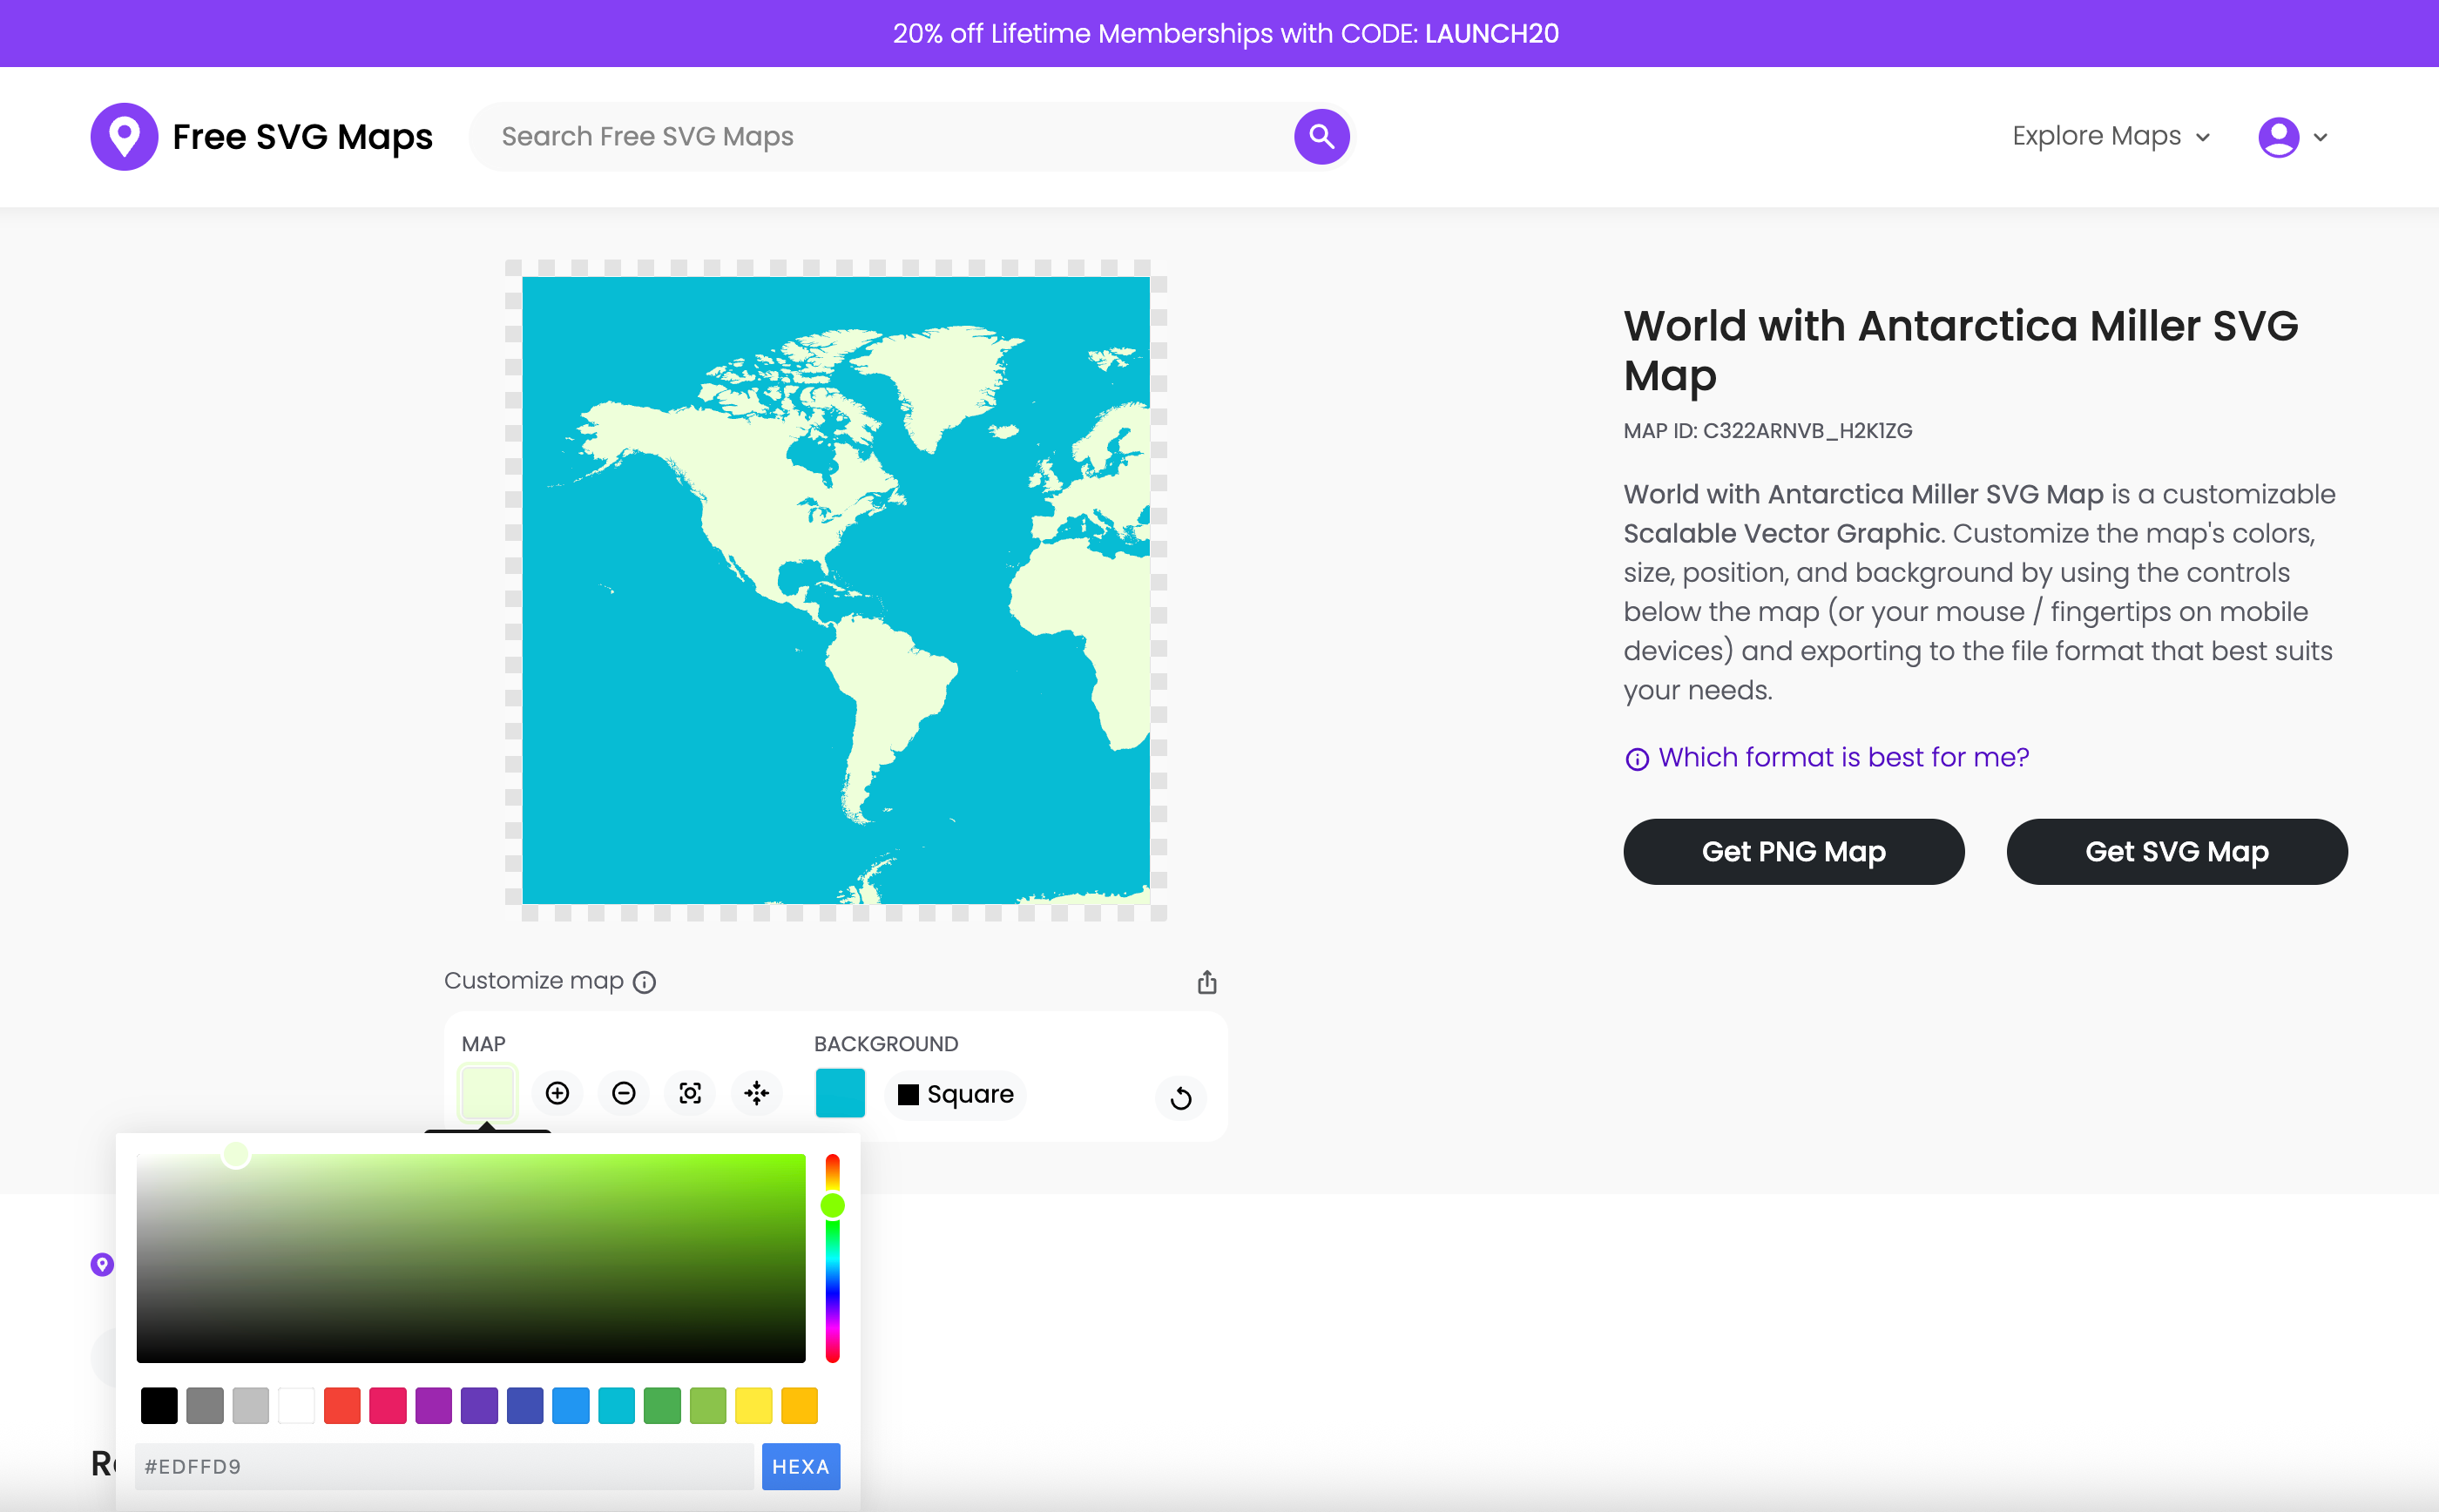Click the Free SVG Maps pin logo

pos(124,136)
